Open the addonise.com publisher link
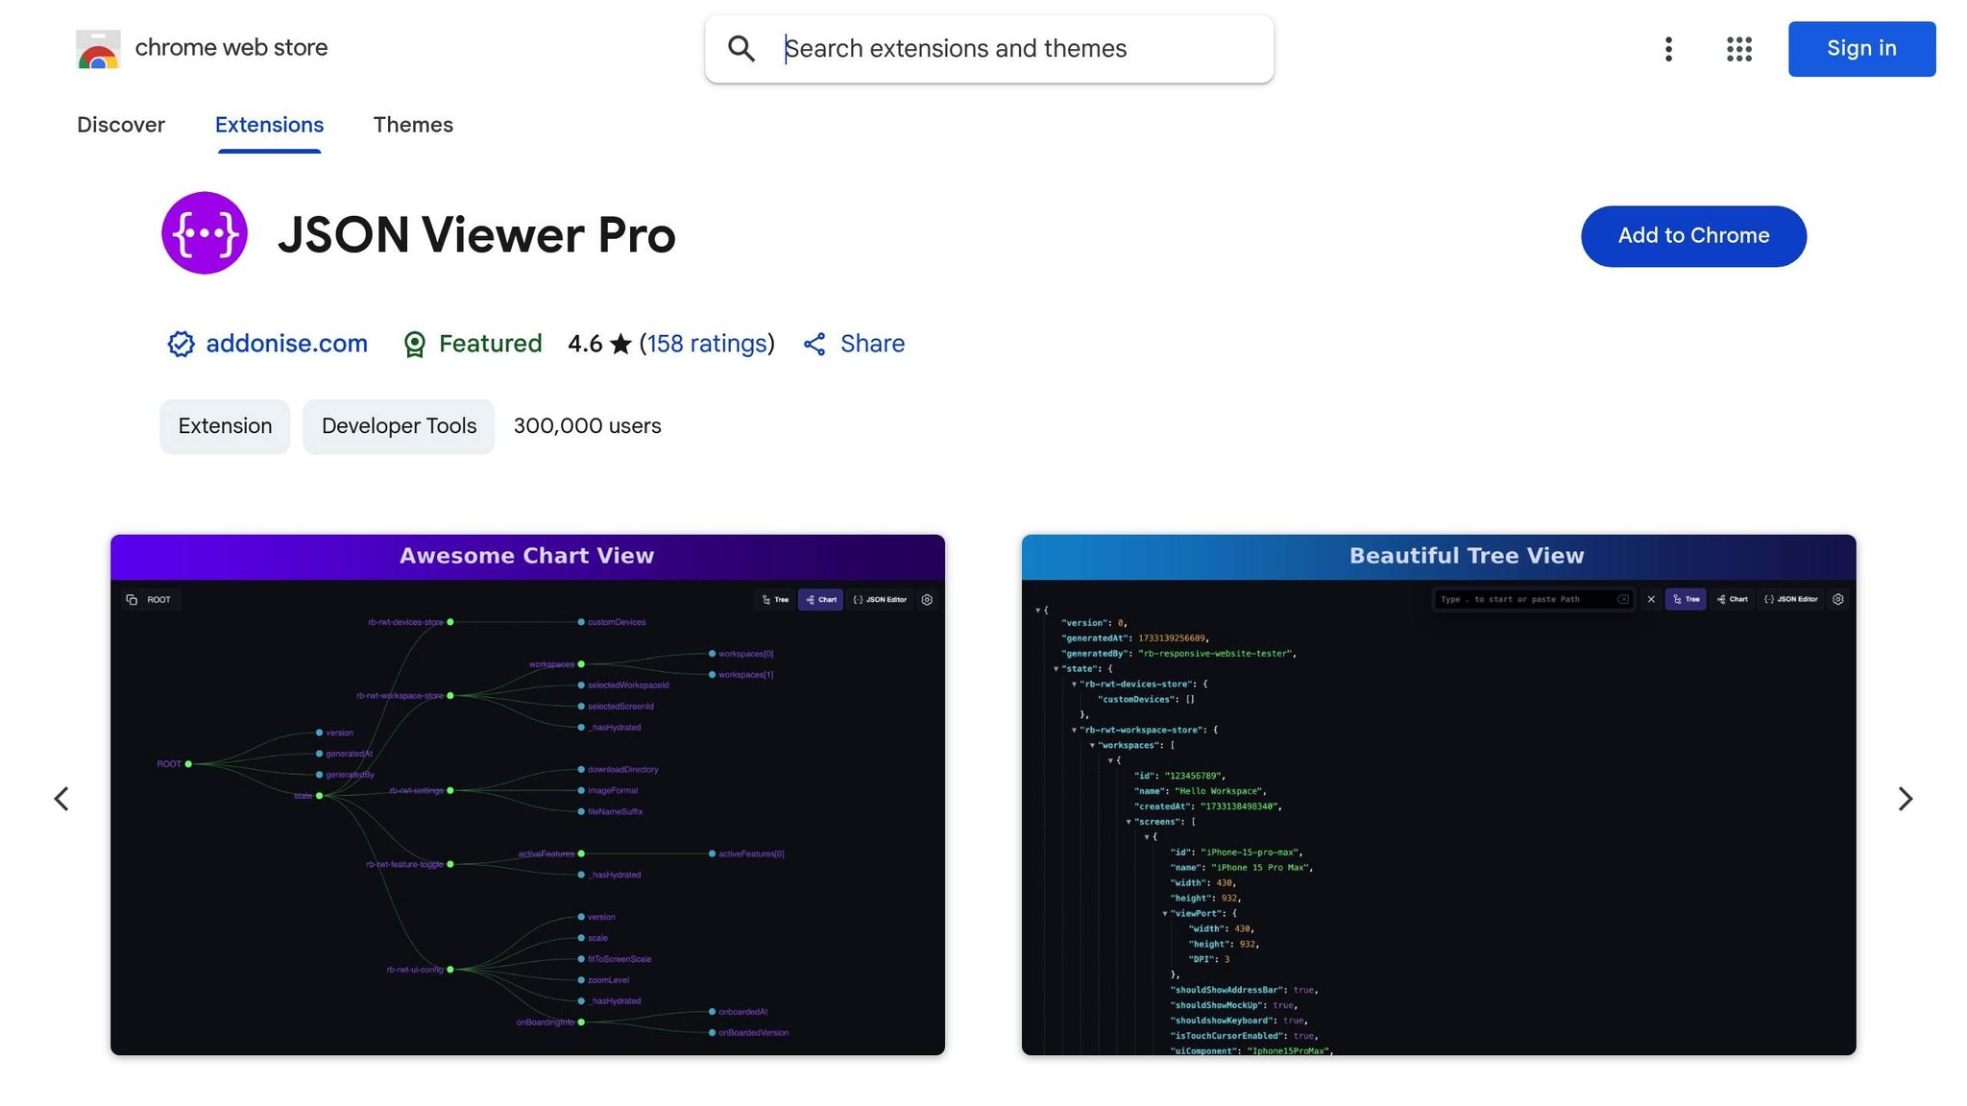Image resolution: width=1967 pixels, height=1106 pixels. pyautogui.click(x=286, y=344)
